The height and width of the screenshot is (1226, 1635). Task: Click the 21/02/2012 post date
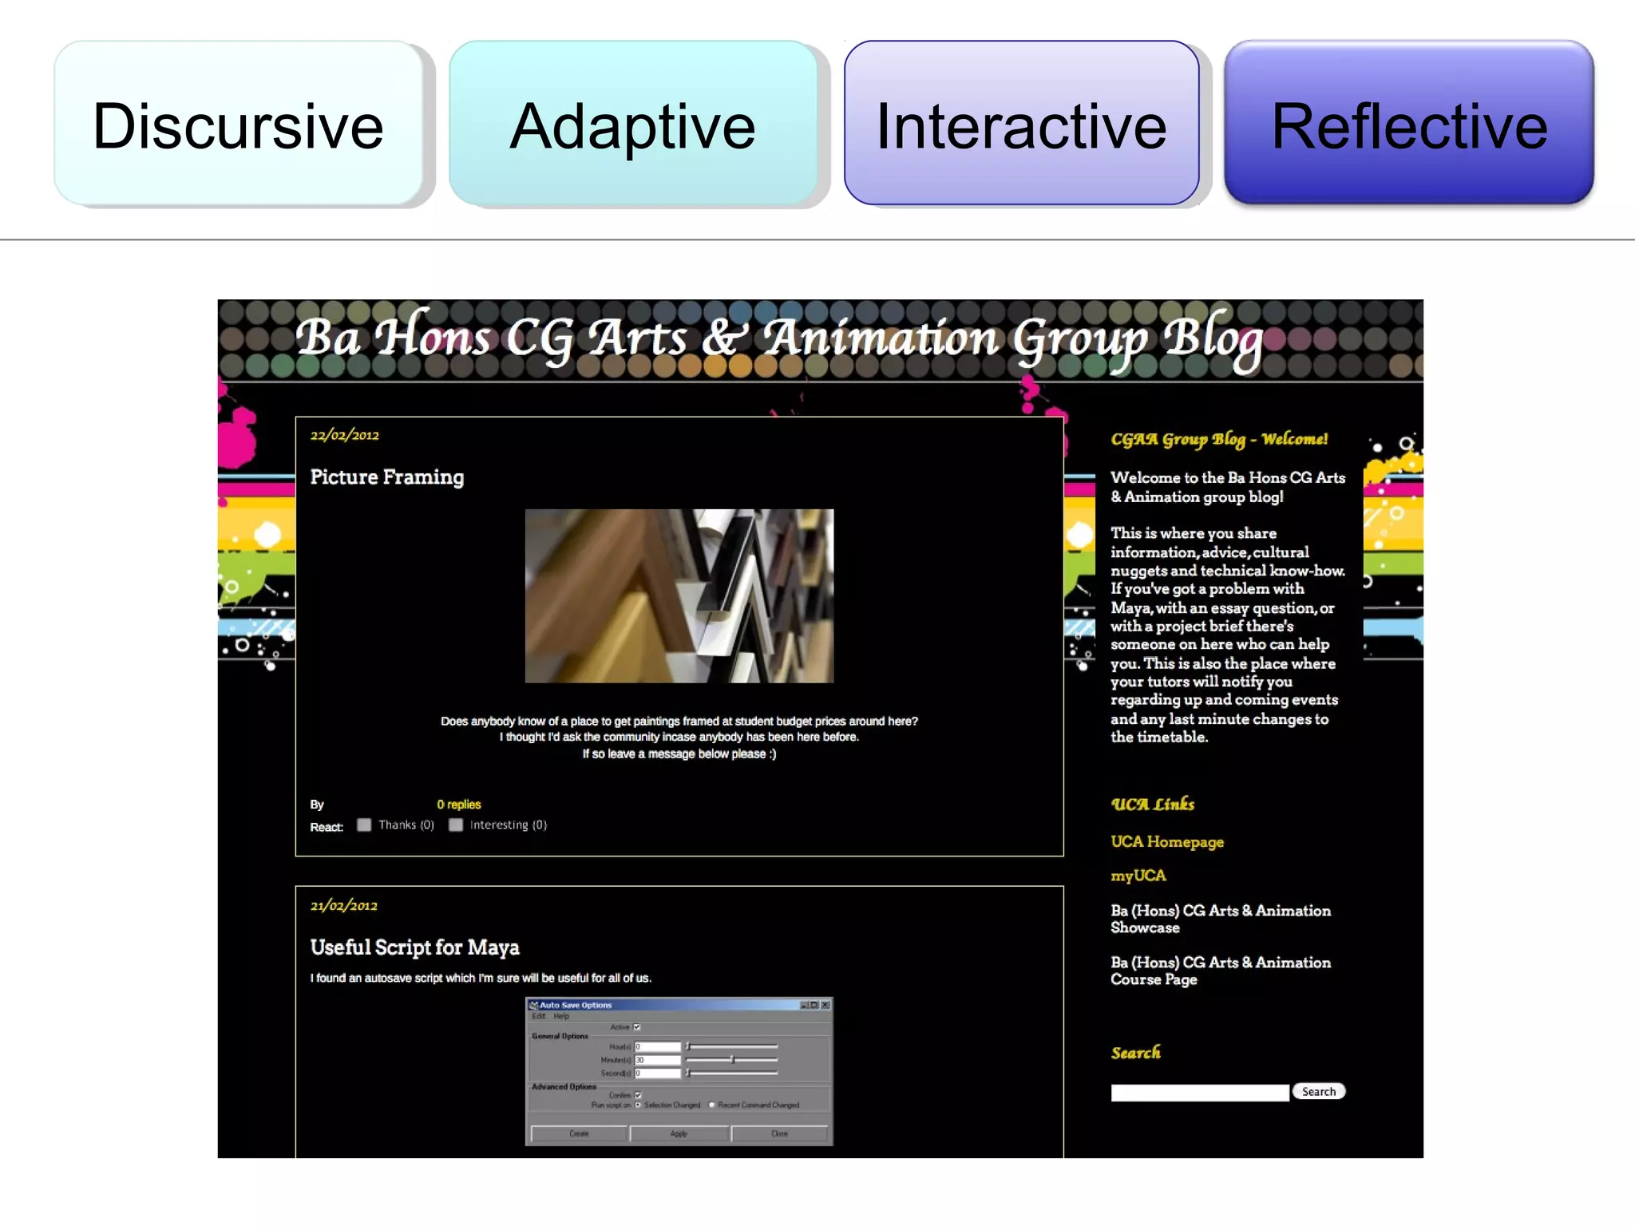[x=344, y=906]
